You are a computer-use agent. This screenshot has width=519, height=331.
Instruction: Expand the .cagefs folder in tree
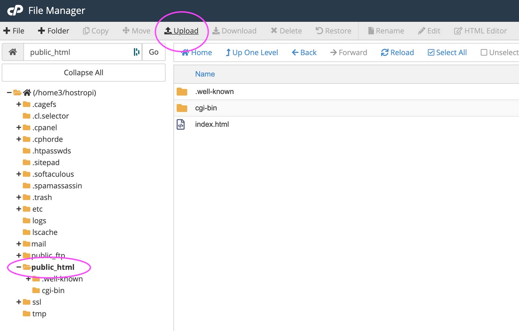(x=19, y=104)
